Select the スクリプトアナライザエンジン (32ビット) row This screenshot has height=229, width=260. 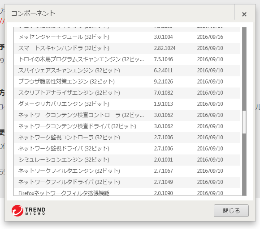pos(127,93)
